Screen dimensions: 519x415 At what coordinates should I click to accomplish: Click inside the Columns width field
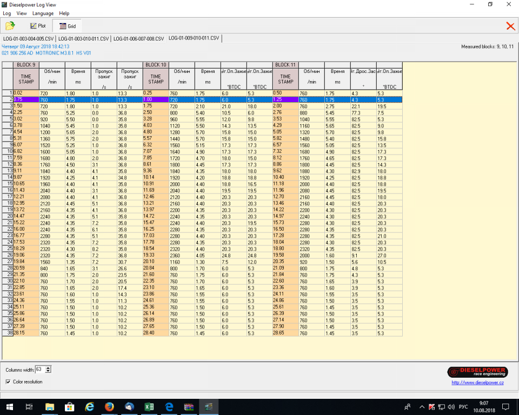pyautogui.click(x=40, y=370)
